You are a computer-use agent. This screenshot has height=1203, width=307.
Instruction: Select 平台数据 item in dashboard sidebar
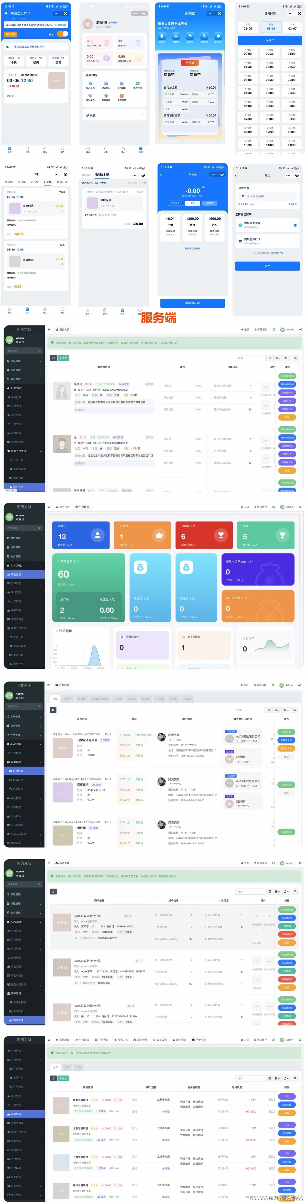pyautogui.click(x=24, y=574)
